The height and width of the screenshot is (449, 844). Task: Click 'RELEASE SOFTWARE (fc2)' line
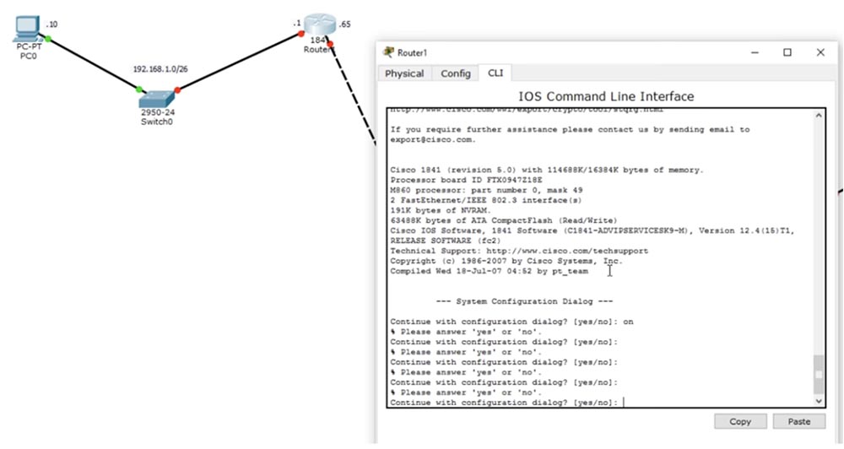pos(446,241)
